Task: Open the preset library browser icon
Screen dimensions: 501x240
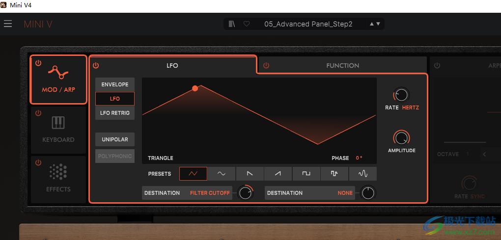Action: (232, 24)
